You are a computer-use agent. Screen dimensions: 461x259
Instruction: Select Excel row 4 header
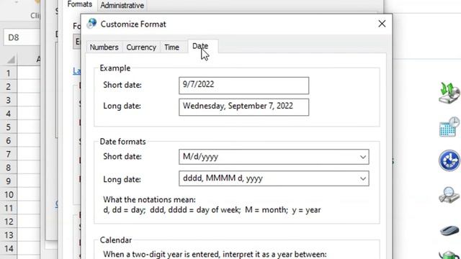coord(9,114)
